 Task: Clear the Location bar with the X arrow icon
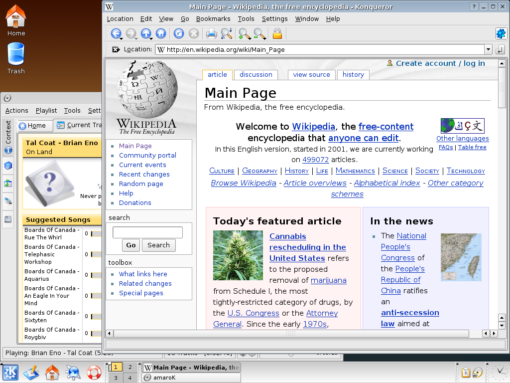click(116, 49)
